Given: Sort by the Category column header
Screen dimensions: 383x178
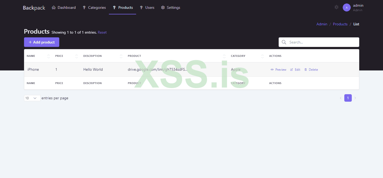Looking at the screenshot, I should [x=238, y=56].
